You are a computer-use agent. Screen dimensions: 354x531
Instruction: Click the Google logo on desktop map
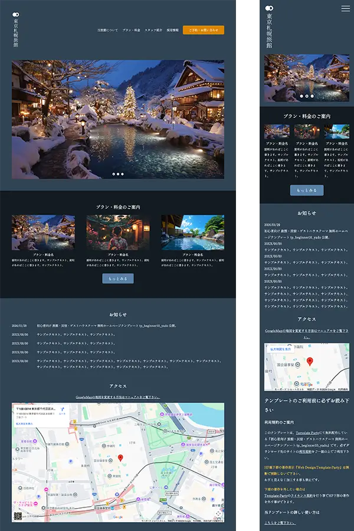[x=118, y=517]
